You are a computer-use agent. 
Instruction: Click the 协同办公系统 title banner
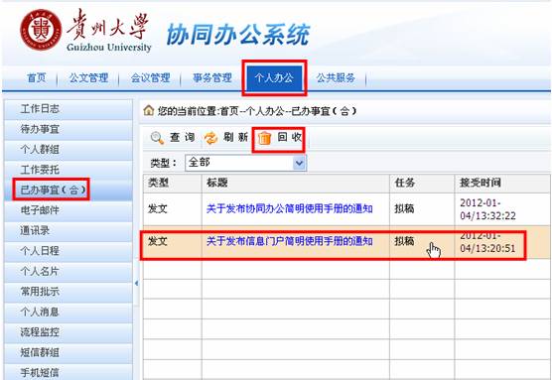238,35
